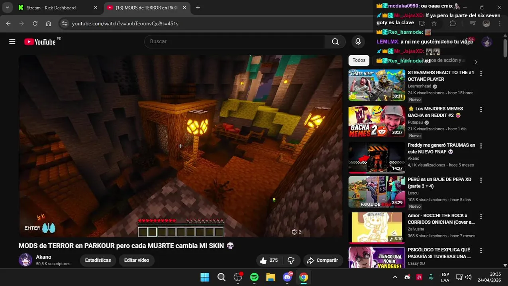This screenshot has width=508, height=286.
Task: Close the Kick Dashboard tab
Action: coord(96,8)
